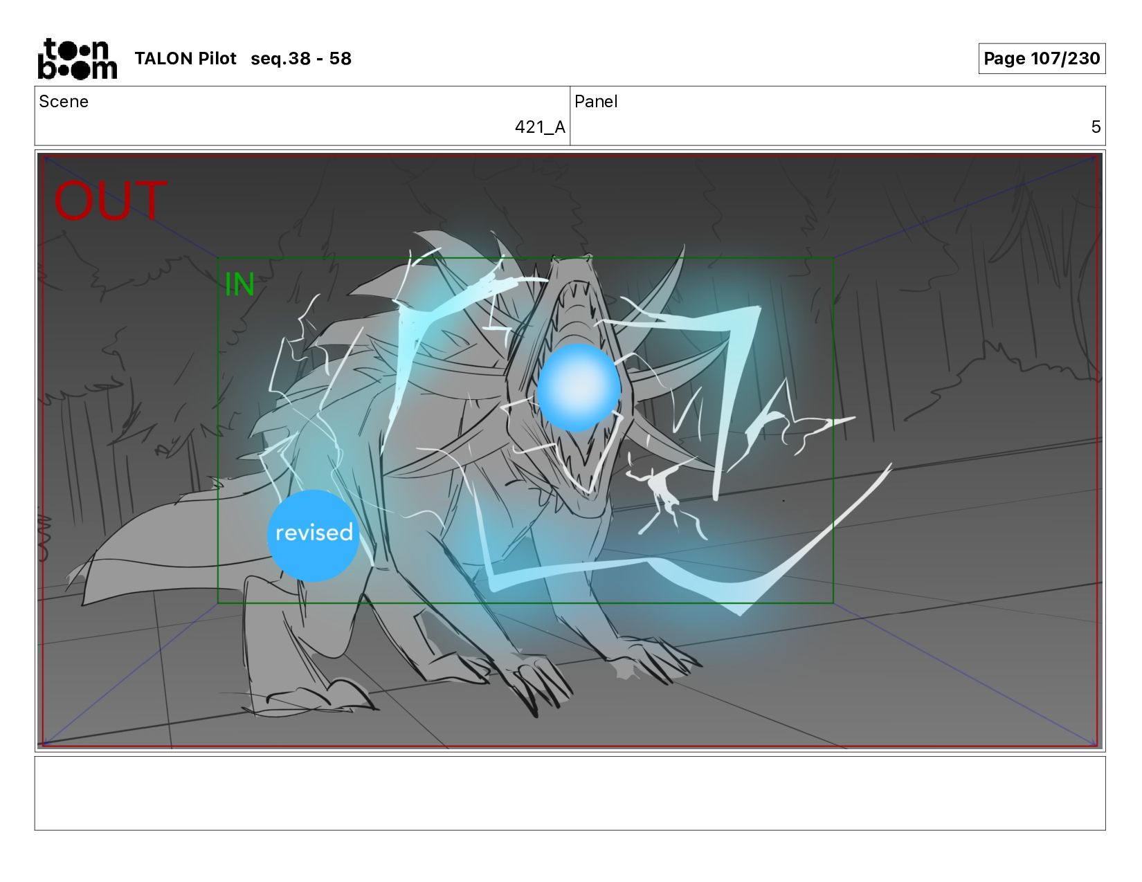The width and height of the screenshot is (1142, 882).
Task: Click the 'Panel' label
Action: point(596,102)
